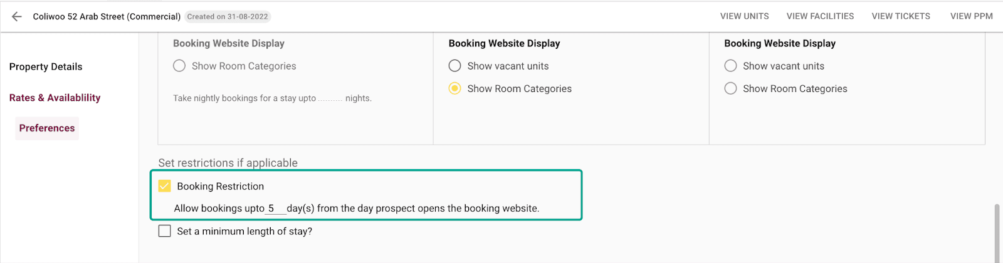Click the Created on 31-08-2022 badge
The height and width of the screenshot is (263, 1003).
click(x=228, y=17)
